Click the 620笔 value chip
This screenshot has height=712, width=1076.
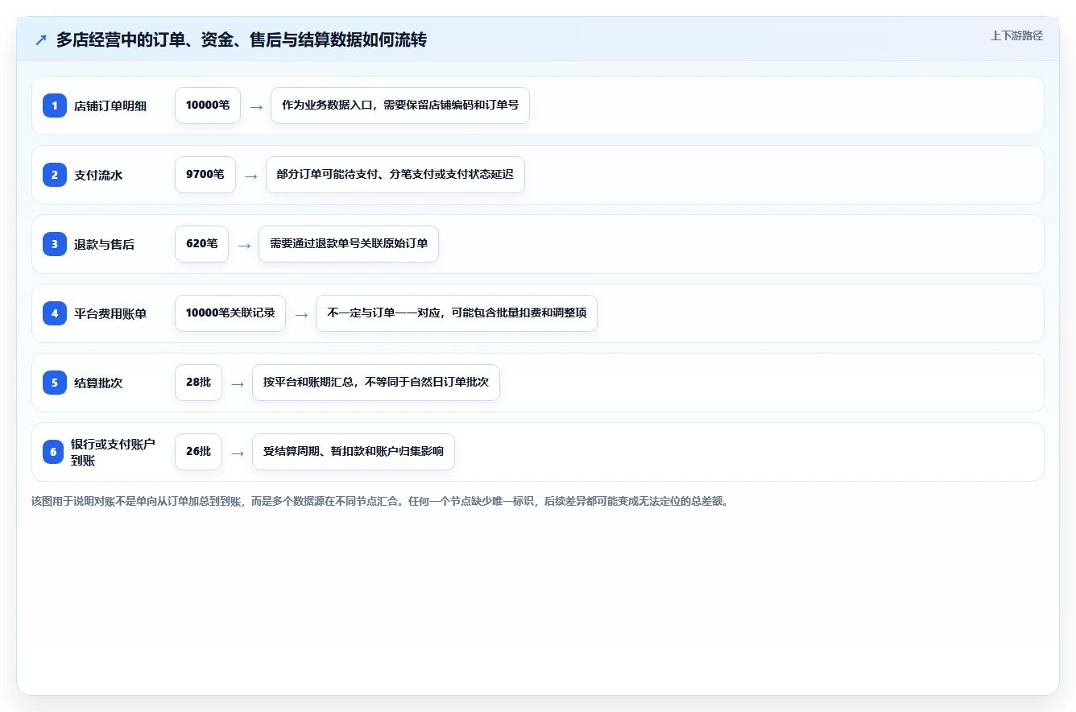point(202,244)
